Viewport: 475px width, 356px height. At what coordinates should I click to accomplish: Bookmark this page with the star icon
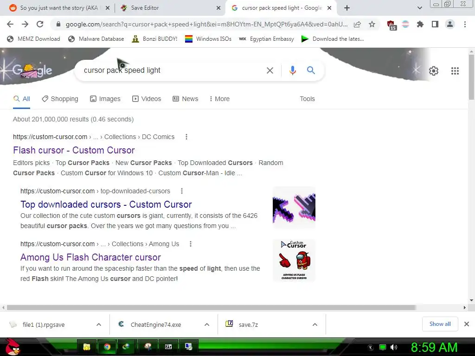pos(372,24)
